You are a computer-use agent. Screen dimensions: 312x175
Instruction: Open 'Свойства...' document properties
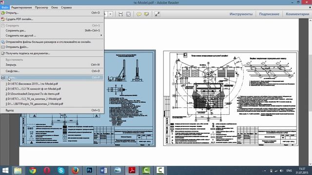coord(52,71)
